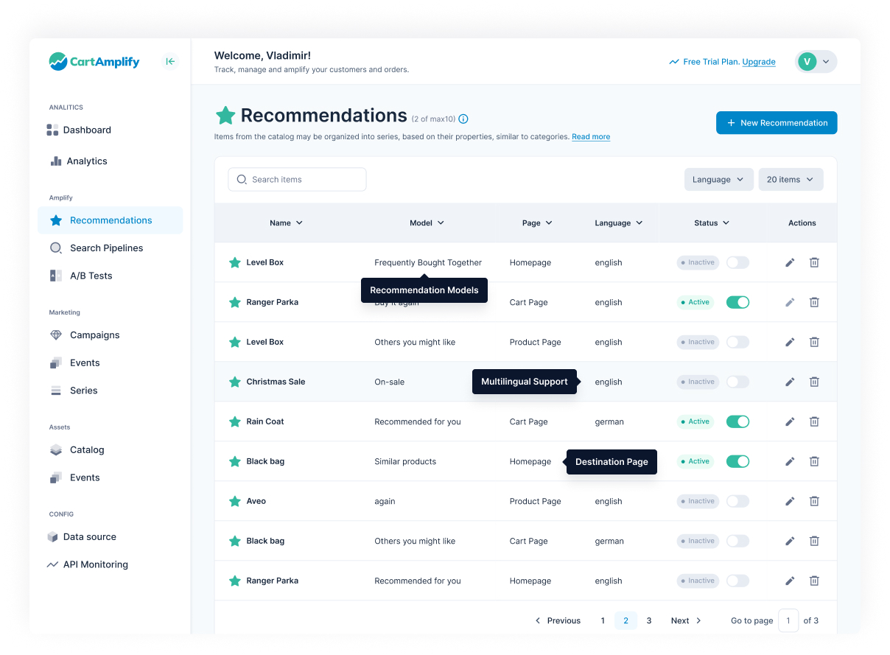Viewport: 890px width, 655px height.
Task: Delete the Rain Coat recommendation
Action: (814, 421)
